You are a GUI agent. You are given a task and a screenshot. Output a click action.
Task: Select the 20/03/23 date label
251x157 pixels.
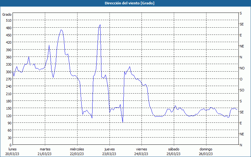coord(12,154)
